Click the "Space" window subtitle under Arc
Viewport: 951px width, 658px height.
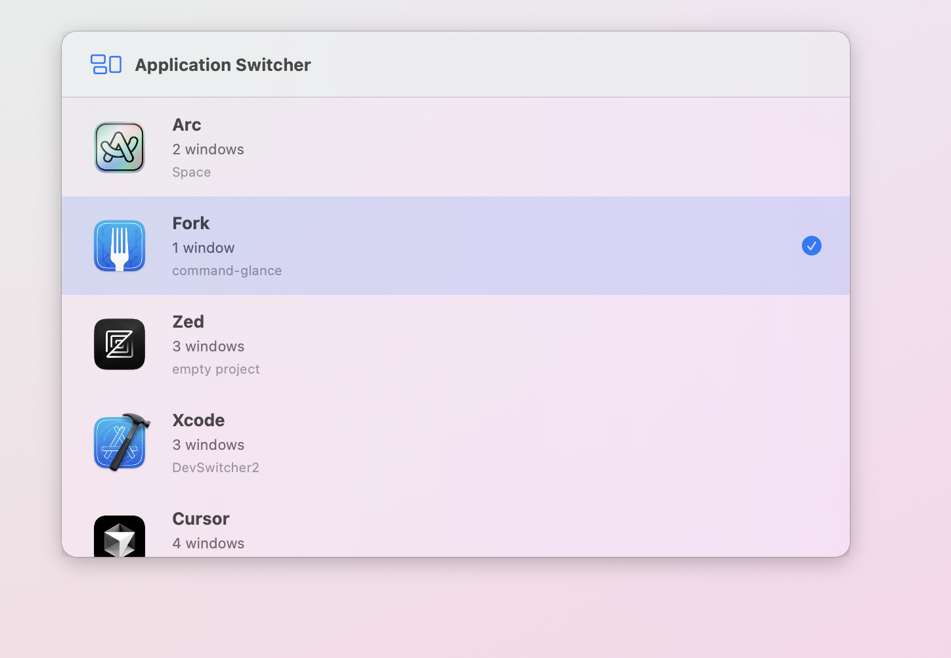pyautogui.click(x=191, y=172)
